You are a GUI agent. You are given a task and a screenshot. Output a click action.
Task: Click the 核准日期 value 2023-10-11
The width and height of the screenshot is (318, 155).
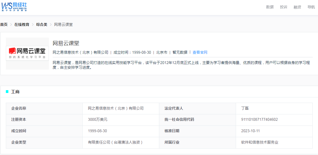pos(250,131)
